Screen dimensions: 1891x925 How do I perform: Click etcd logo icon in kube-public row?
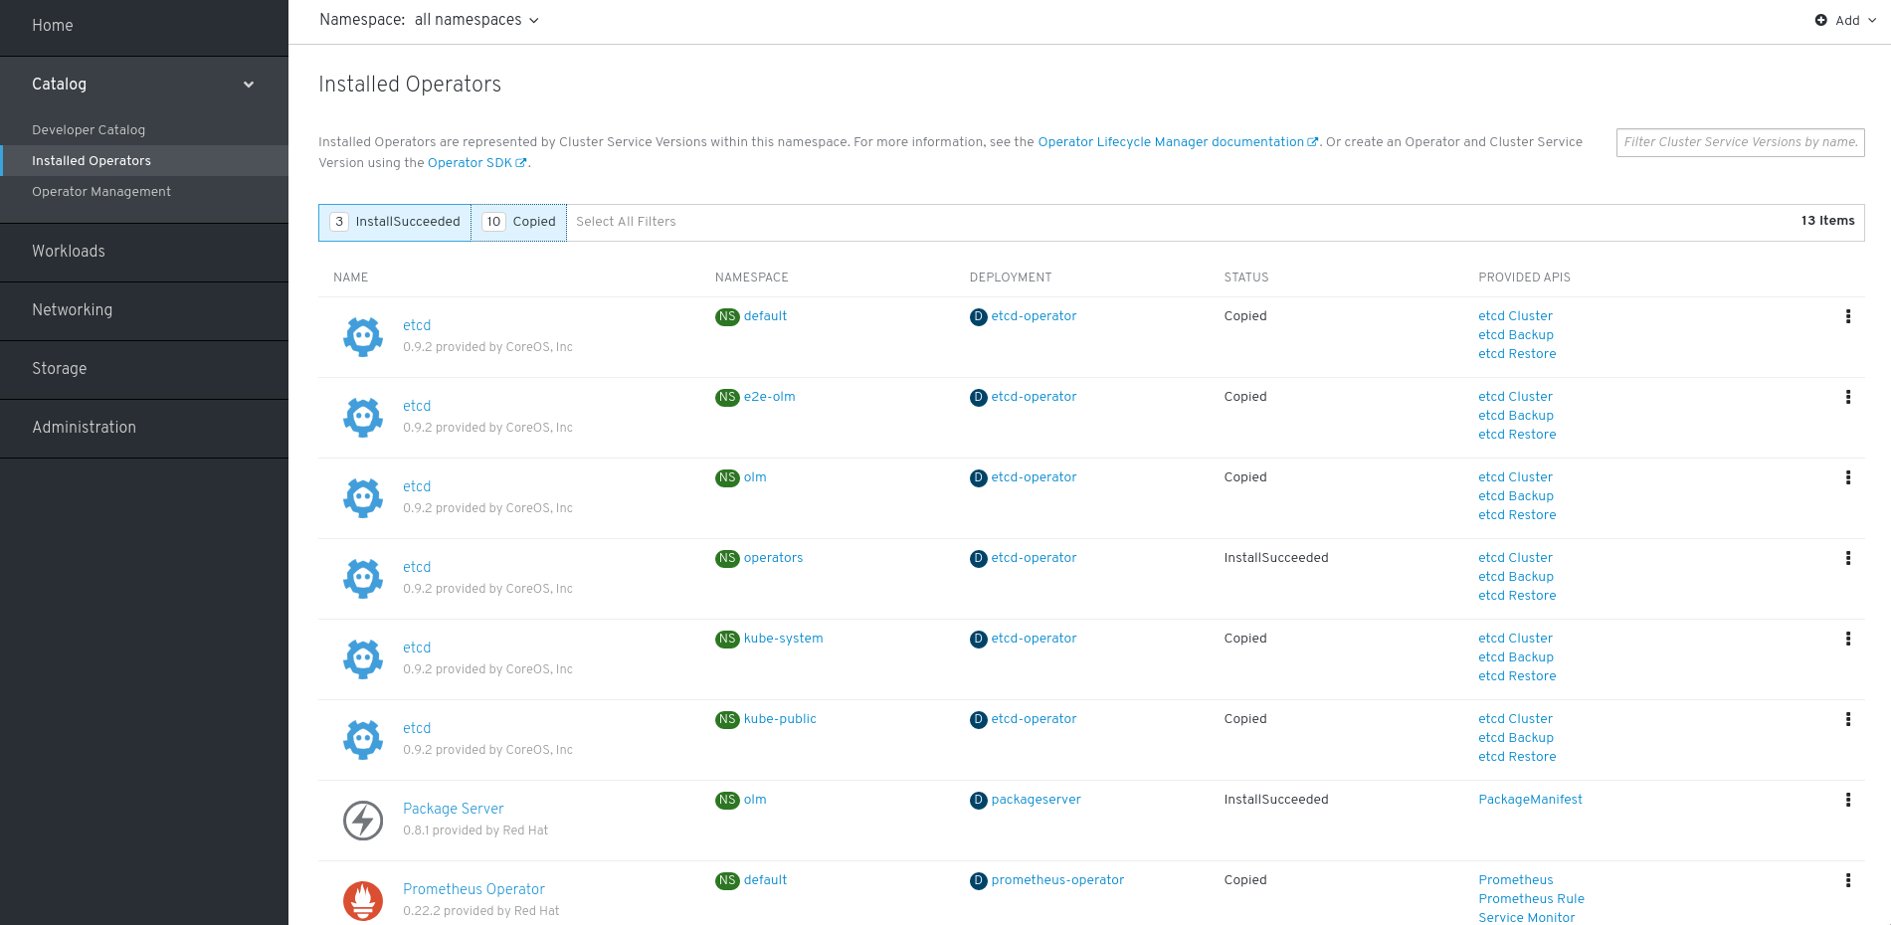(x=363, y=739)
